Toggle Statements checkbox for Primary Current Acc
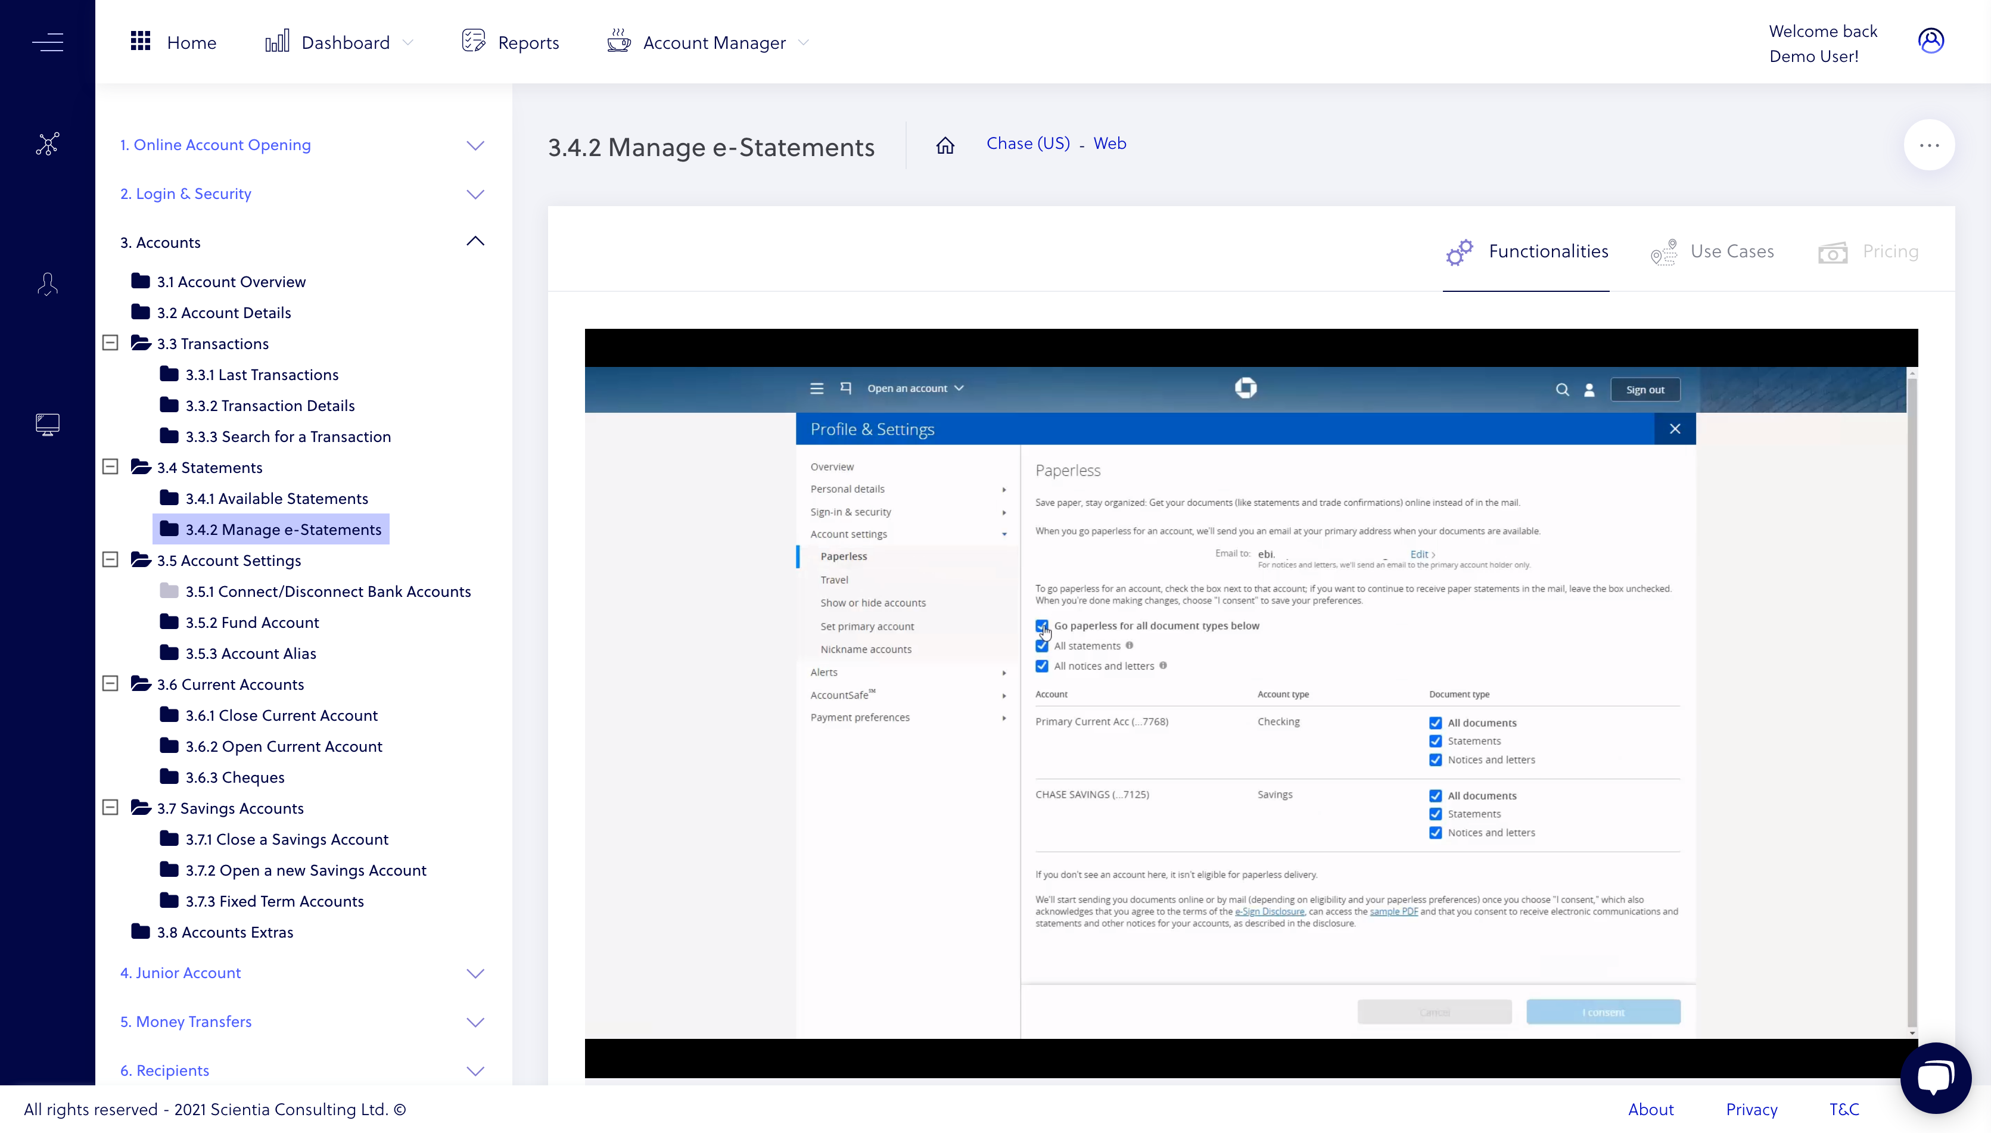 (1436, 741)
